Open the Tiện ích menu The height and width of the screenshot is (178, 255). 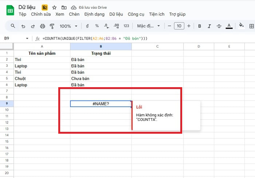(157, 14)
